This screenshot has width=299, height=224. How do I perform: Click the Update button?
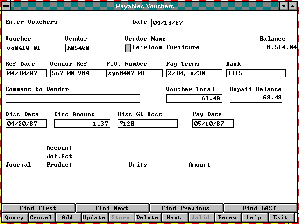tap(94, 217)
